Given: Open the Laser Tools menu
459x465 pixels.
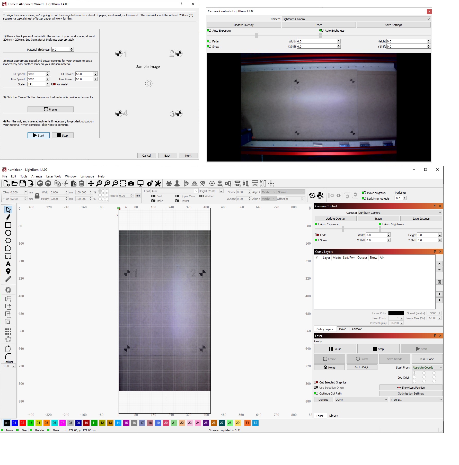Looking at the screenshot, I should pyautogui.click(x=54, y=176).
